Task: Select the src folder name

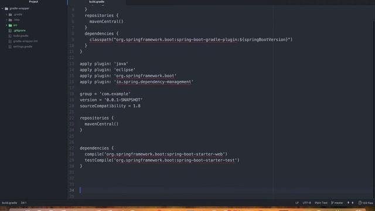Action: pos(15,25)
